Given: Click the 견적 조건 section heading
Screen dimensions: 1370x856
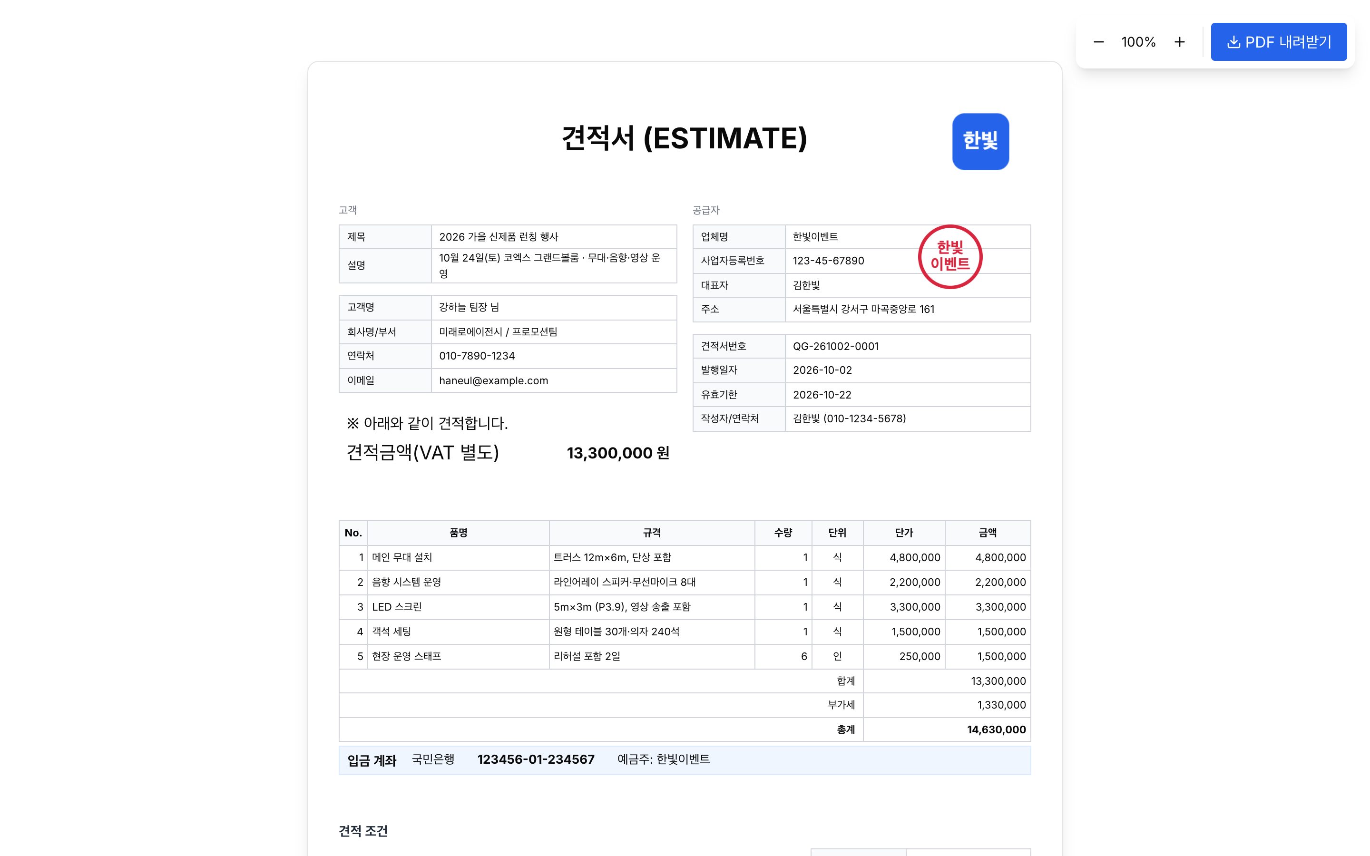Looking at the screenshot, I should (x=363, y=831).
